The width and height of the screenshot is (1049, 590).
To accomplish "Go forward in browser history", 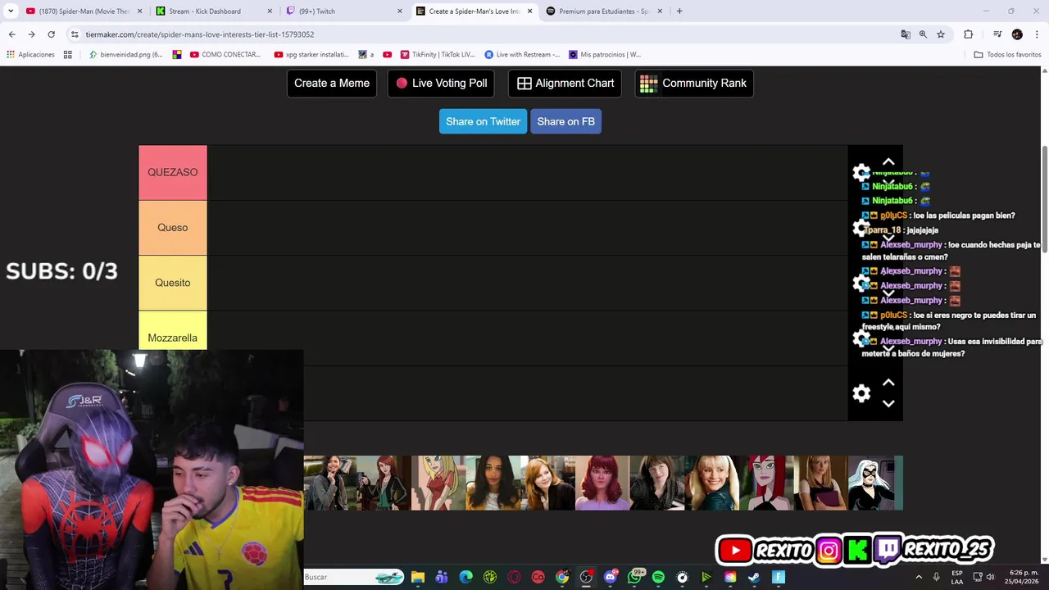I will coord(31,34).
